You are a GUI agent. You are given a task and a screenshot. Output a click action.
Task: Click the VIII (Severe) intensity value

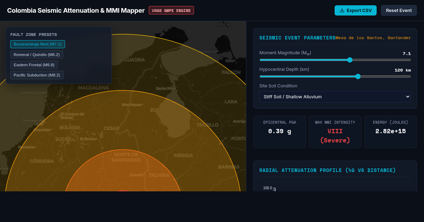[335, 136]
